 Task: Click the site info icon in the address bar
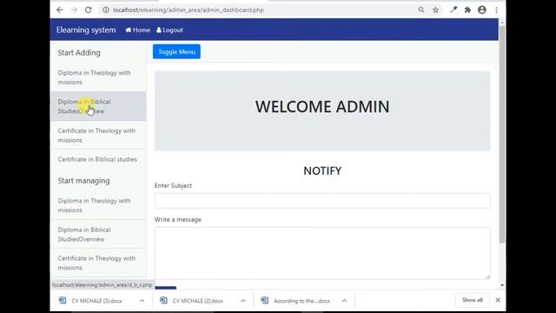point(106,10)
